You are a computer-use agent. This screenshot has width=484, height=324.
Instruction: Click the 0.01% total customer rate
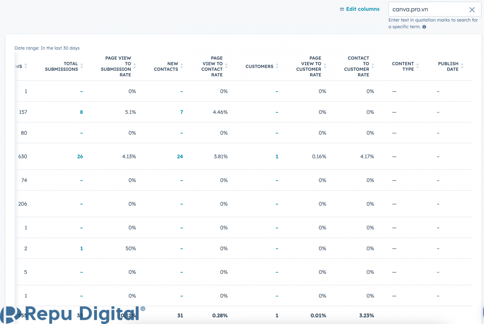click(318, 315)
